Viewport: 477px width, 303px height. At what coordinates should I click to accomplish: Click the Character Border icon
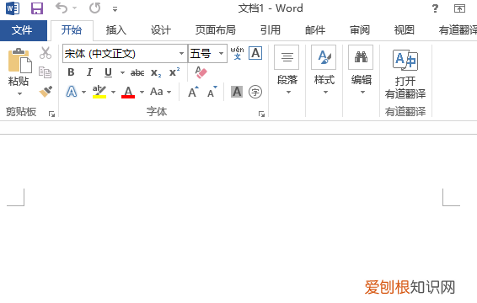click(255, 53)
